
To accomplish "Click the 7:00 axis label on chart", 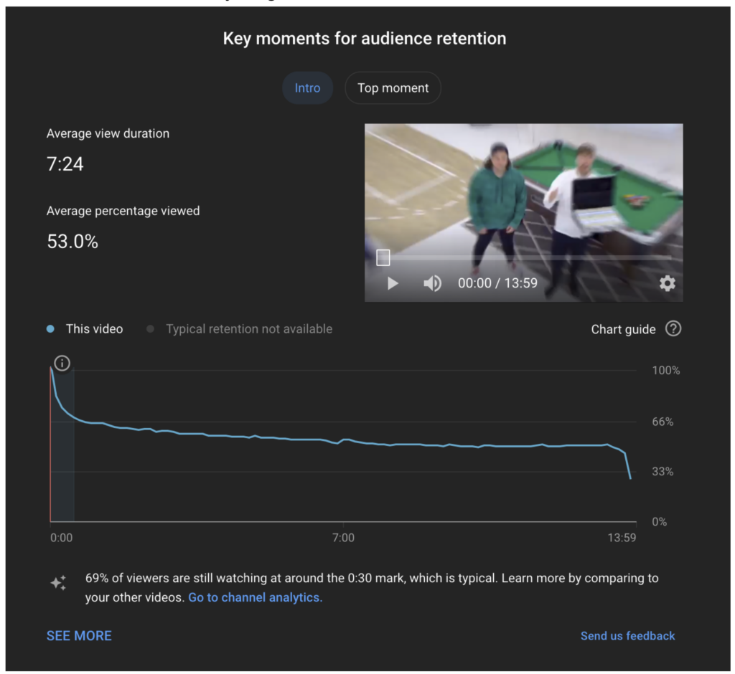I will tap(343, 538).
